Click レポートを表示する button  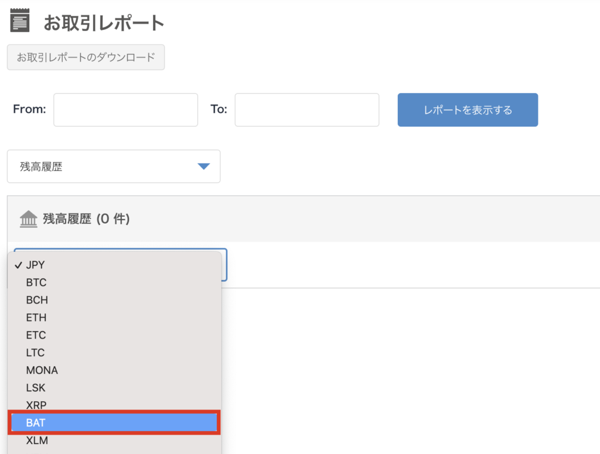click(x=468, y=110)
